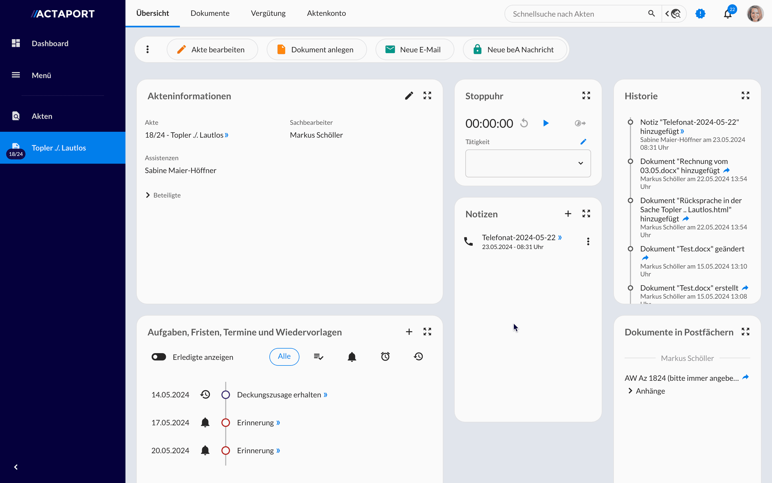Filter by tasks checklist icon

point(318,357)
